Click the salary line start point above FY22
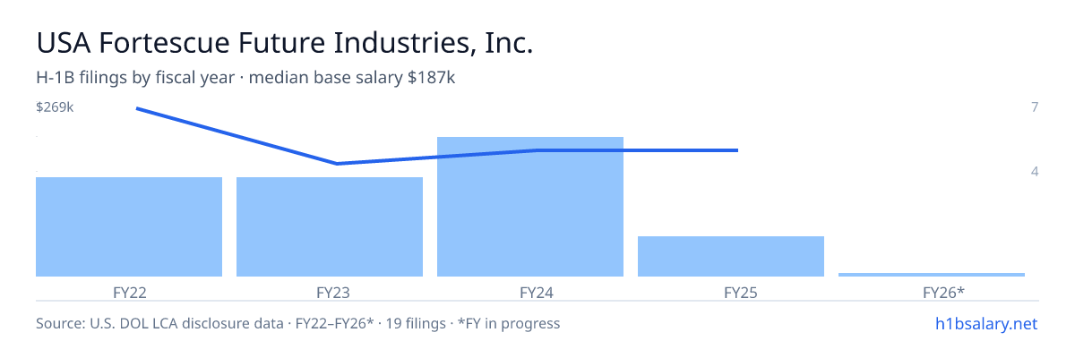The height and width of the screenshot is (358, 1075). click(136, 108)
